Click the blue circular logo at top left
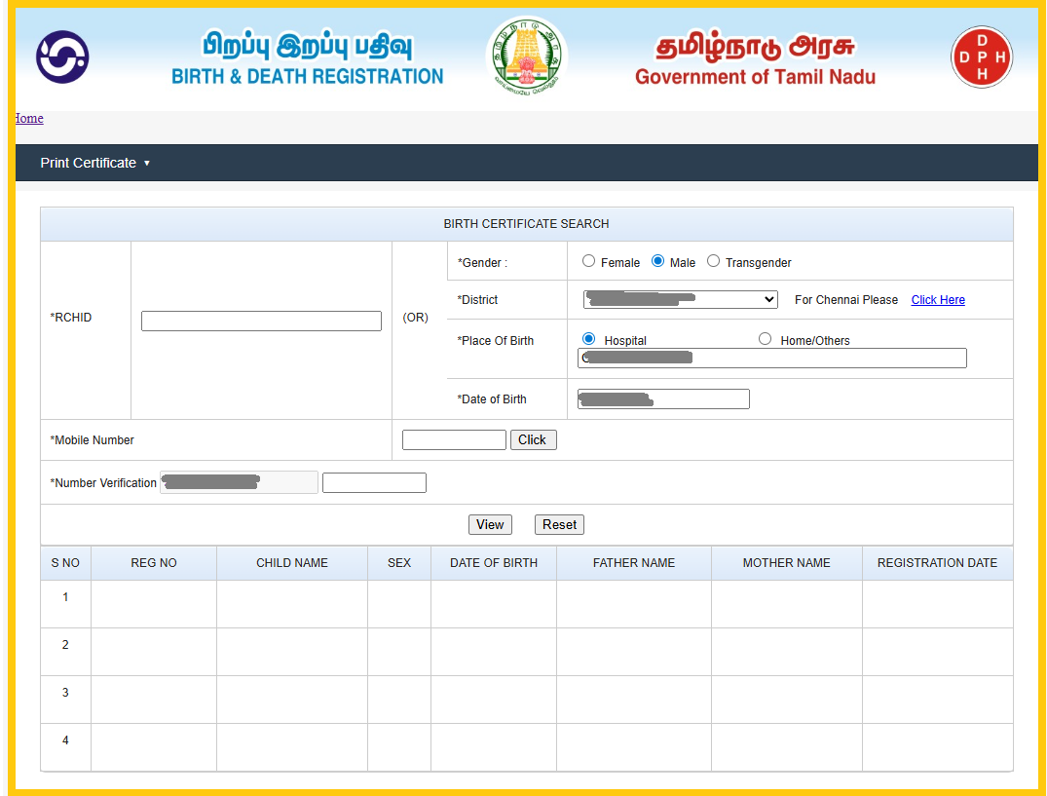Viewport: 1047px width, 796px height. (x=62, y=57)
